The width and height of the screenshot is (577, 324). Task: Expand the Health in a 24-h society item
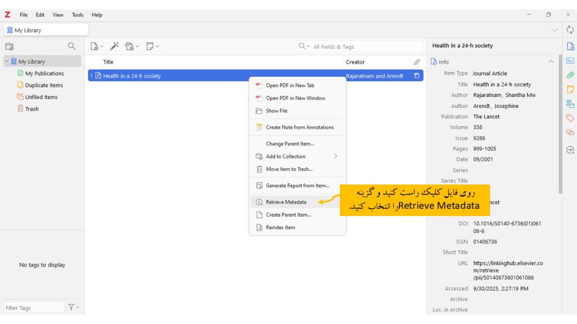click(92, 76)
